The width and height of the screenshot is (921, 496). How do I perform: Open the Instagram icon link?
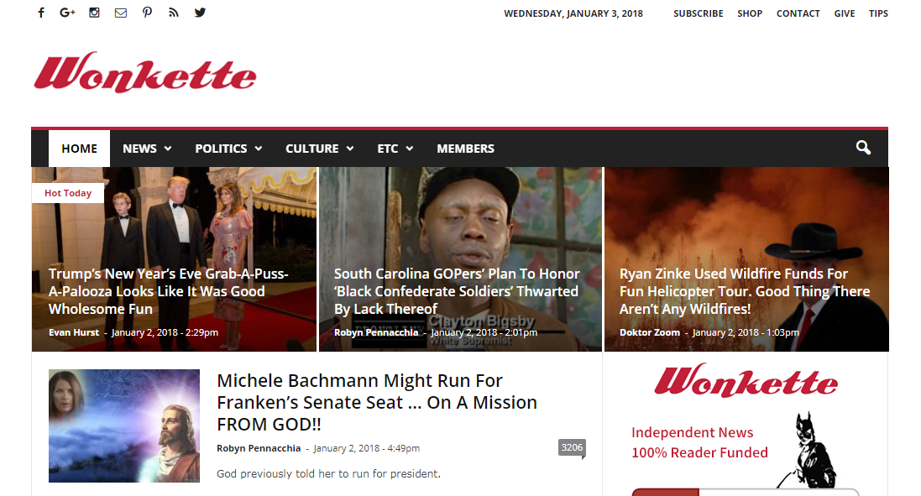pyautogui.click(x=94, y=13)
